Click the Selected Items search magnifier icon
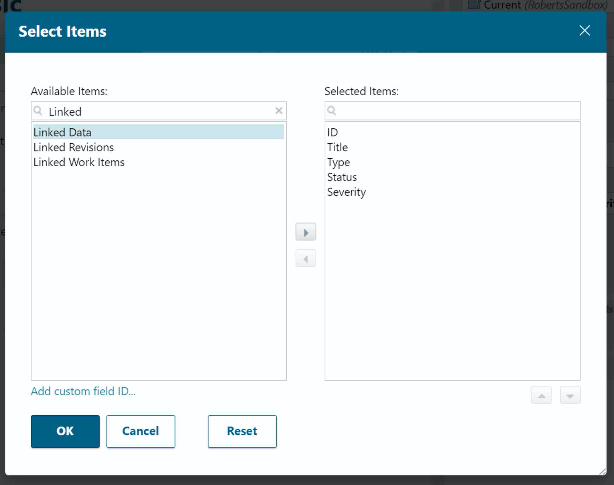This screenshot has width=614, height=485. pos(331,111)
